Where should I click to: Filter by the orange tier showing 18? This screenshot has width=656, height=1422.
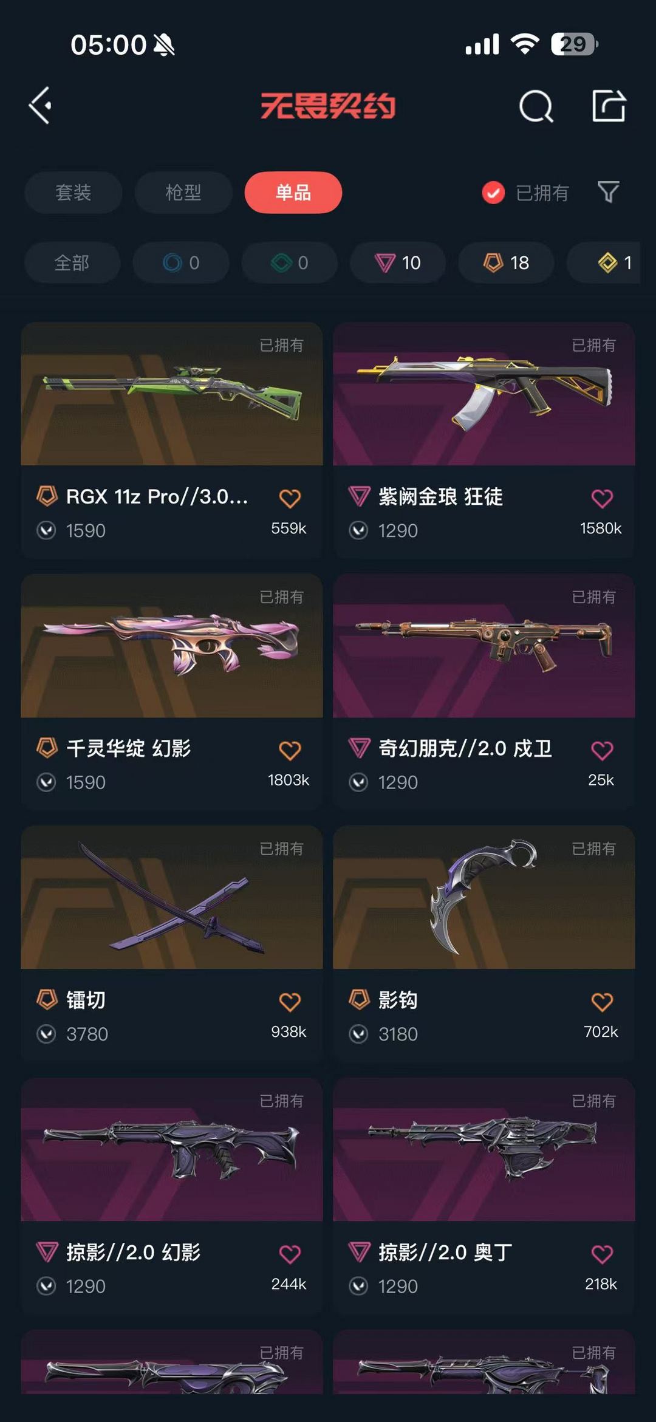tap(506, 262)
